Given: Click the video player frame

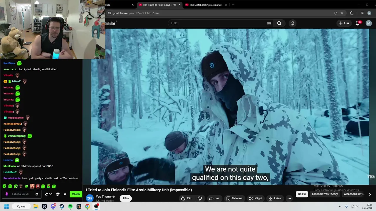Looking at the screenshot, I should pos(230,107).
